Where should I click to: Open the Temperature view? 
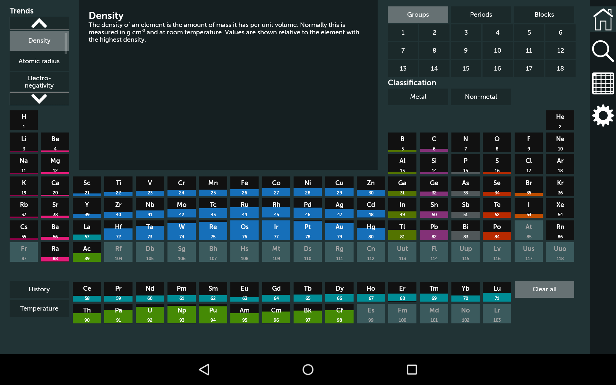(x=39, y=309)
